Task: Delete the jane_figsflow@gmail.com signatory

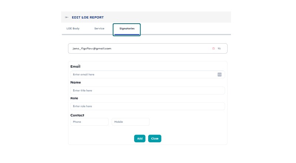Action: (x=213, y=48)
